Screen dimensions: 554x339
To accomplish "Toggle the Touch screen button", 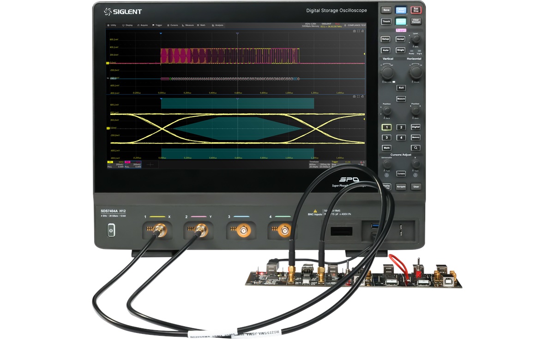I will pyautogui.click(x=386, y=21).
